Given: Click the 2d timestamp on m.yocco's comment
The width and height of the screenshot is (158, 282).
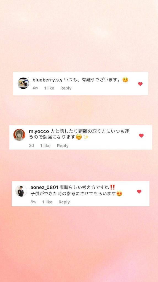Looking at the screenshot, I should click(x=31, y=145).
